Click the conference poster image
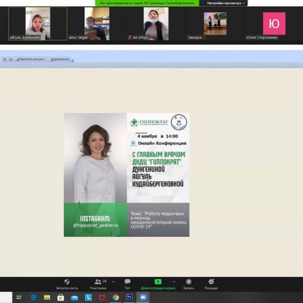Screen dimensions: 303x303 click(x=127, y=175)
